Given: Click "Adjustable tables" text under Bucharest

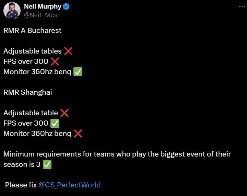Looking at the screenshot, I should coord(32,51).
